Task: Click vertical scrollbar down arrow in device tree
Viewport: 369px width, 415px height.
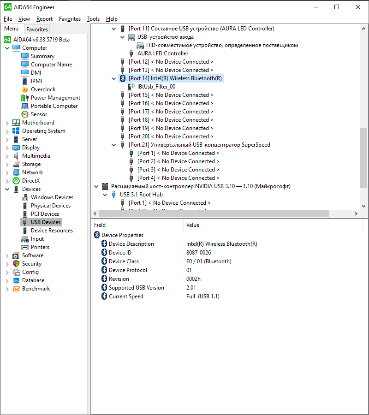Action: [x=364, y=206]
